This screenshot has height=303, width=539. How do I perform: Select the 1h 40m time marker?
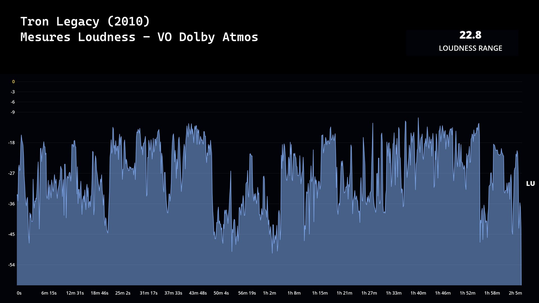[x=418, y=293]
